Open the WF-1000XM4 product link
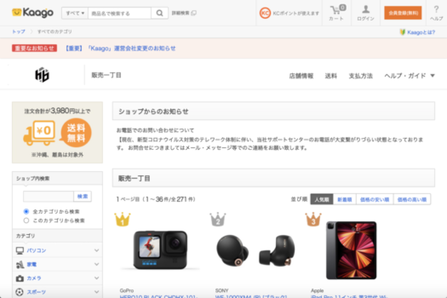 coord(251,296)
